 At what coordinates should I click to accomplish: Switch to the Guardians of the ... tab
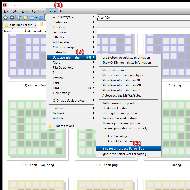click(20, 25)
